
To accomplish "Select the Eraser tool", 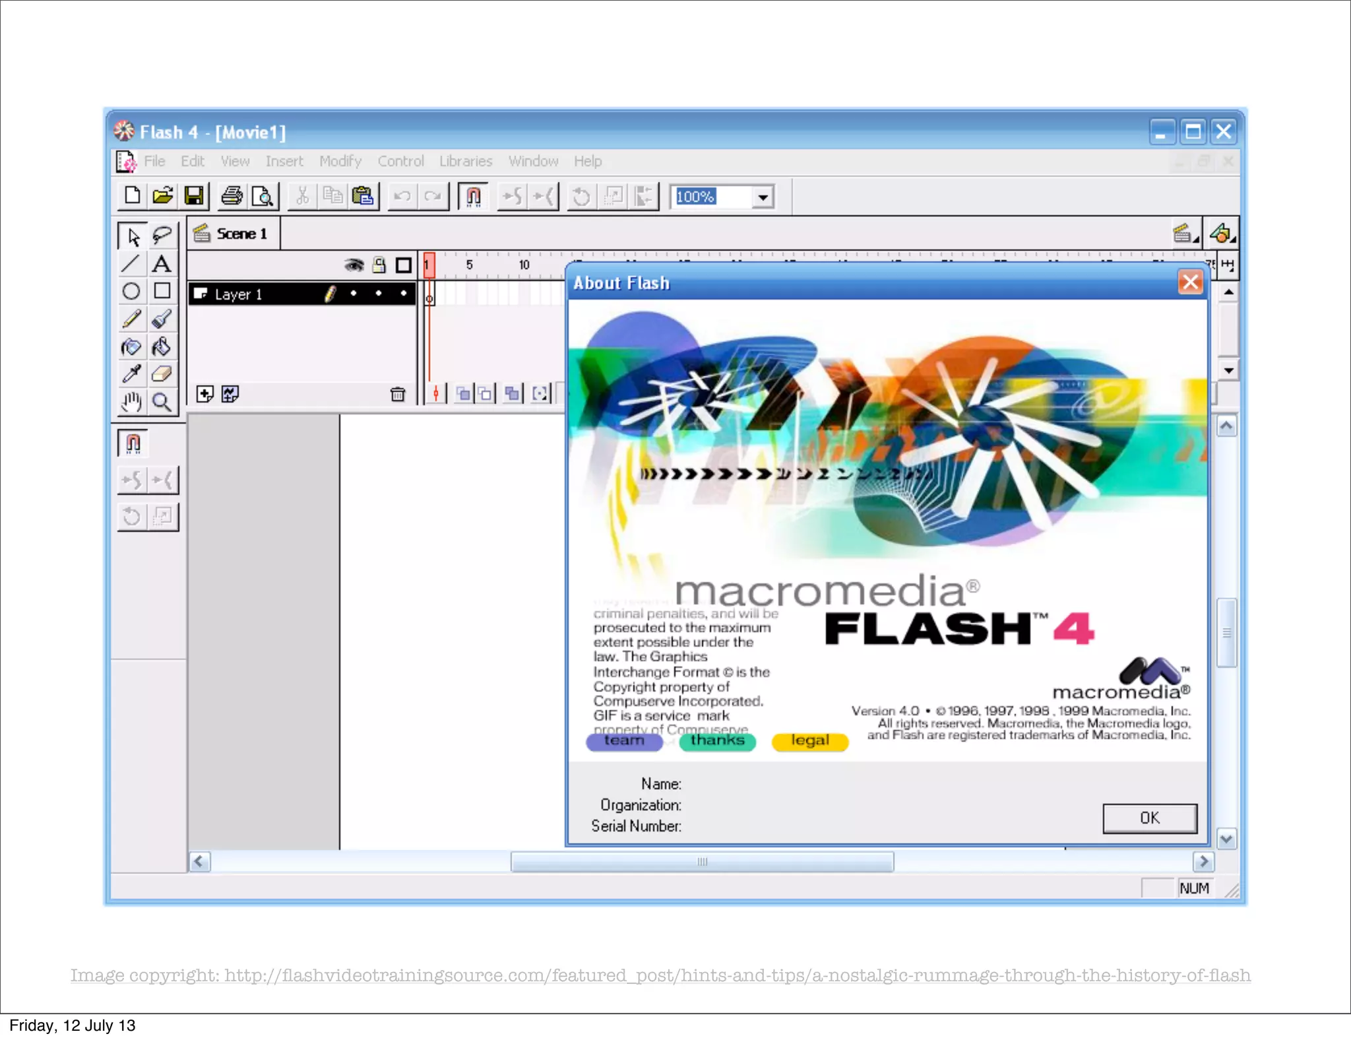I will pyautogui.click(x=162, y=374).
